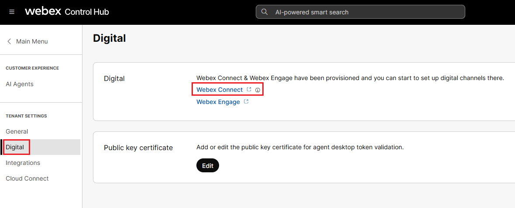
Task: Go to Integrations settings
Action: tap(23, 163)
